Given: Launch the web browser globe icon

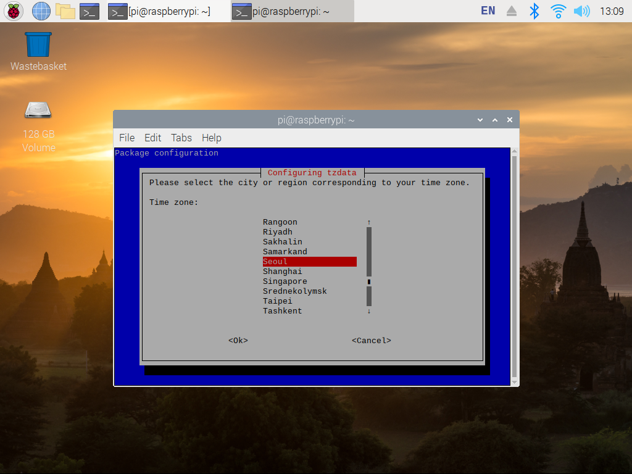Looking at the screenshot, I should click(41, 11).
